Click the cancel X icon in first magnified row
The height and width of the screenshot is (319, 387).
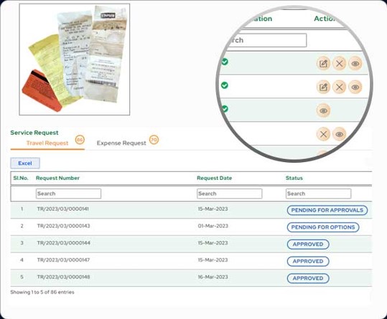click(x=340, y=64)
